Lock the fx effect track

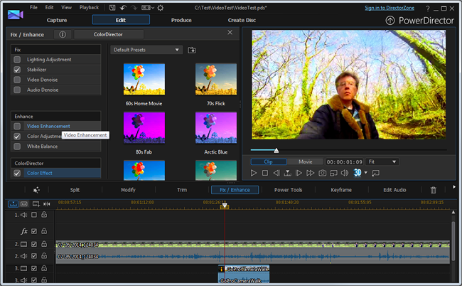click(44, 231)
